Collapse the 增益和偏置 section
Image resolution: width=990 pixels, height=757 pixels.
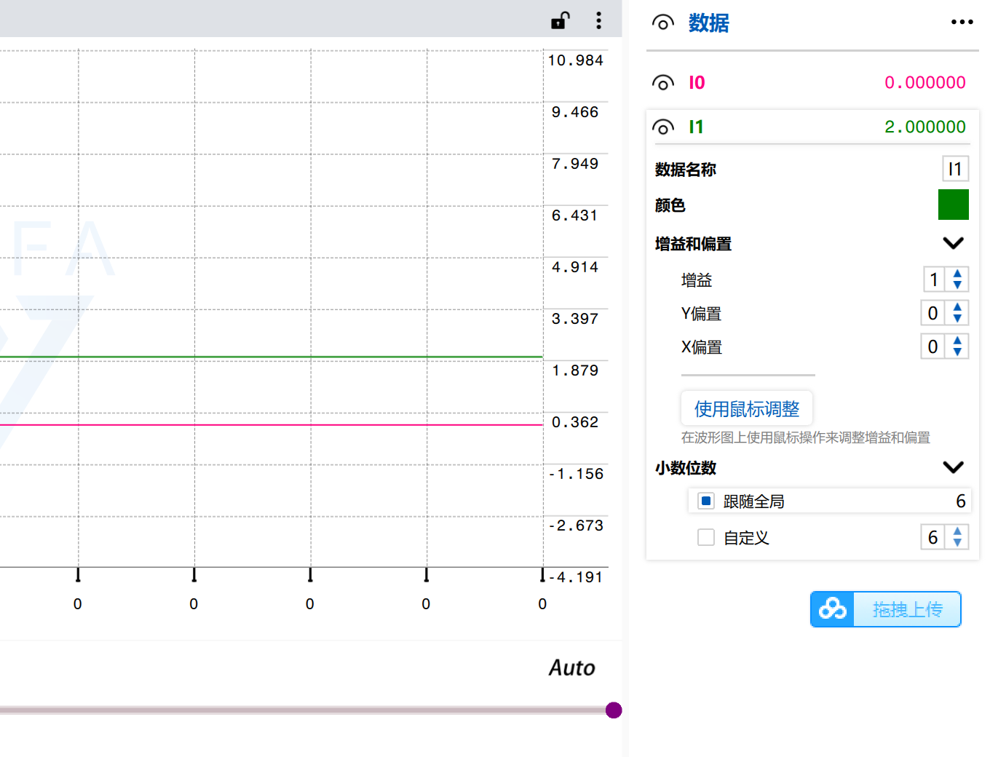pos(954,243)
